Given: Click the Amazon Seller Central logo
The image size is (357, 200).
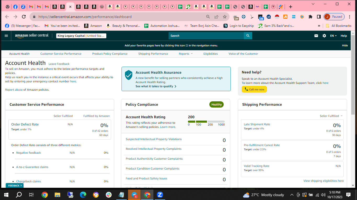Looking at the screenshot, I should point(32,36).
